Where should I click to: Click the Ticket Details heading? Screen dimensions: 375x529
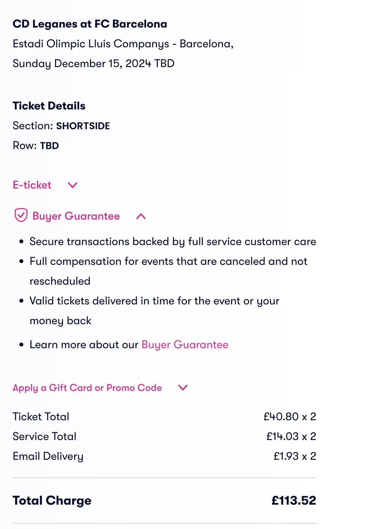(49, 106)
